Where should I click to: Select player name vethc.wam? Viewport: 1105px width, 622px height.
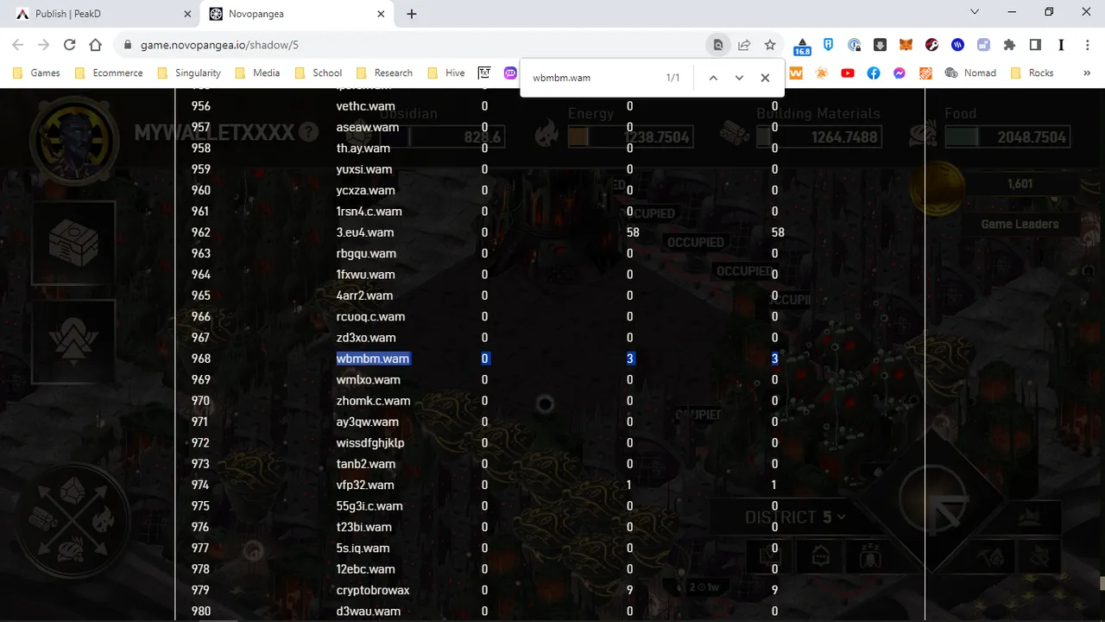366,106
